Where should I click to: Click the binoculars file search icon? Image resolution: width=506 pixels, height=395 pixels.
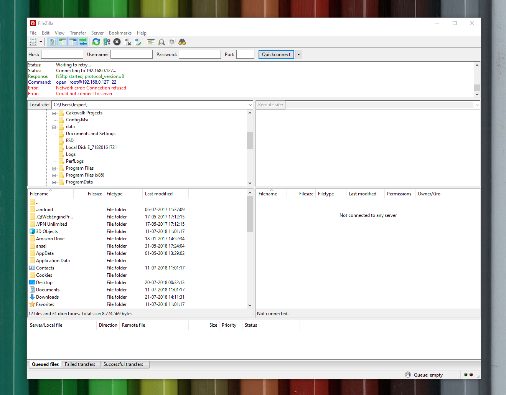pos(182,42)
